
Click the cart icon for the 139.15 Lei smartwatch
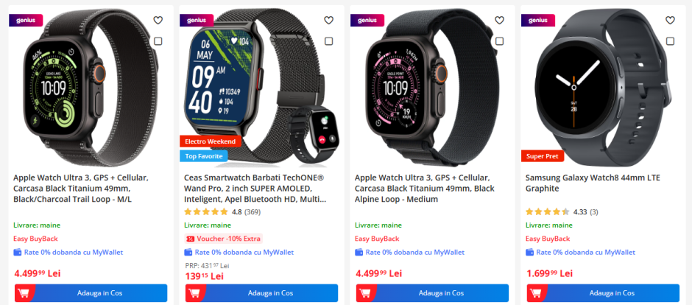[x=194, y=293]
